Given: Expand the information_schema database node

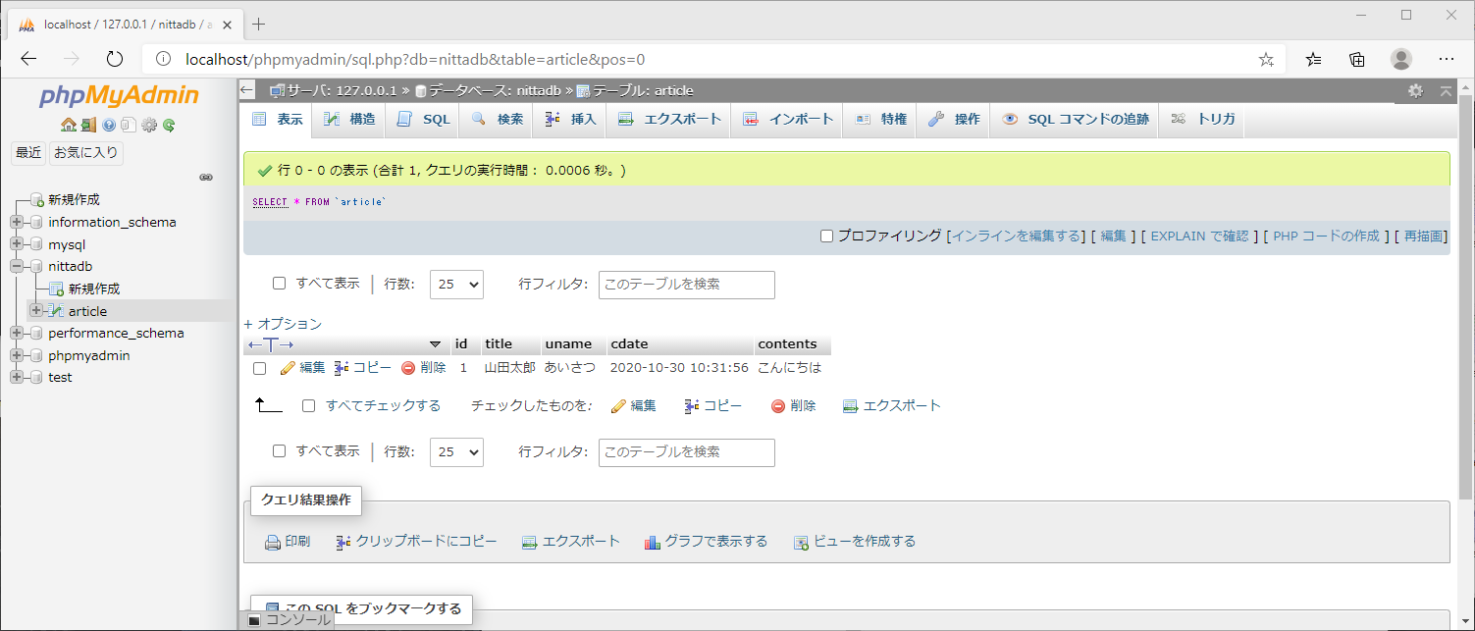Looking at the screenshot, I should (17, 222).
